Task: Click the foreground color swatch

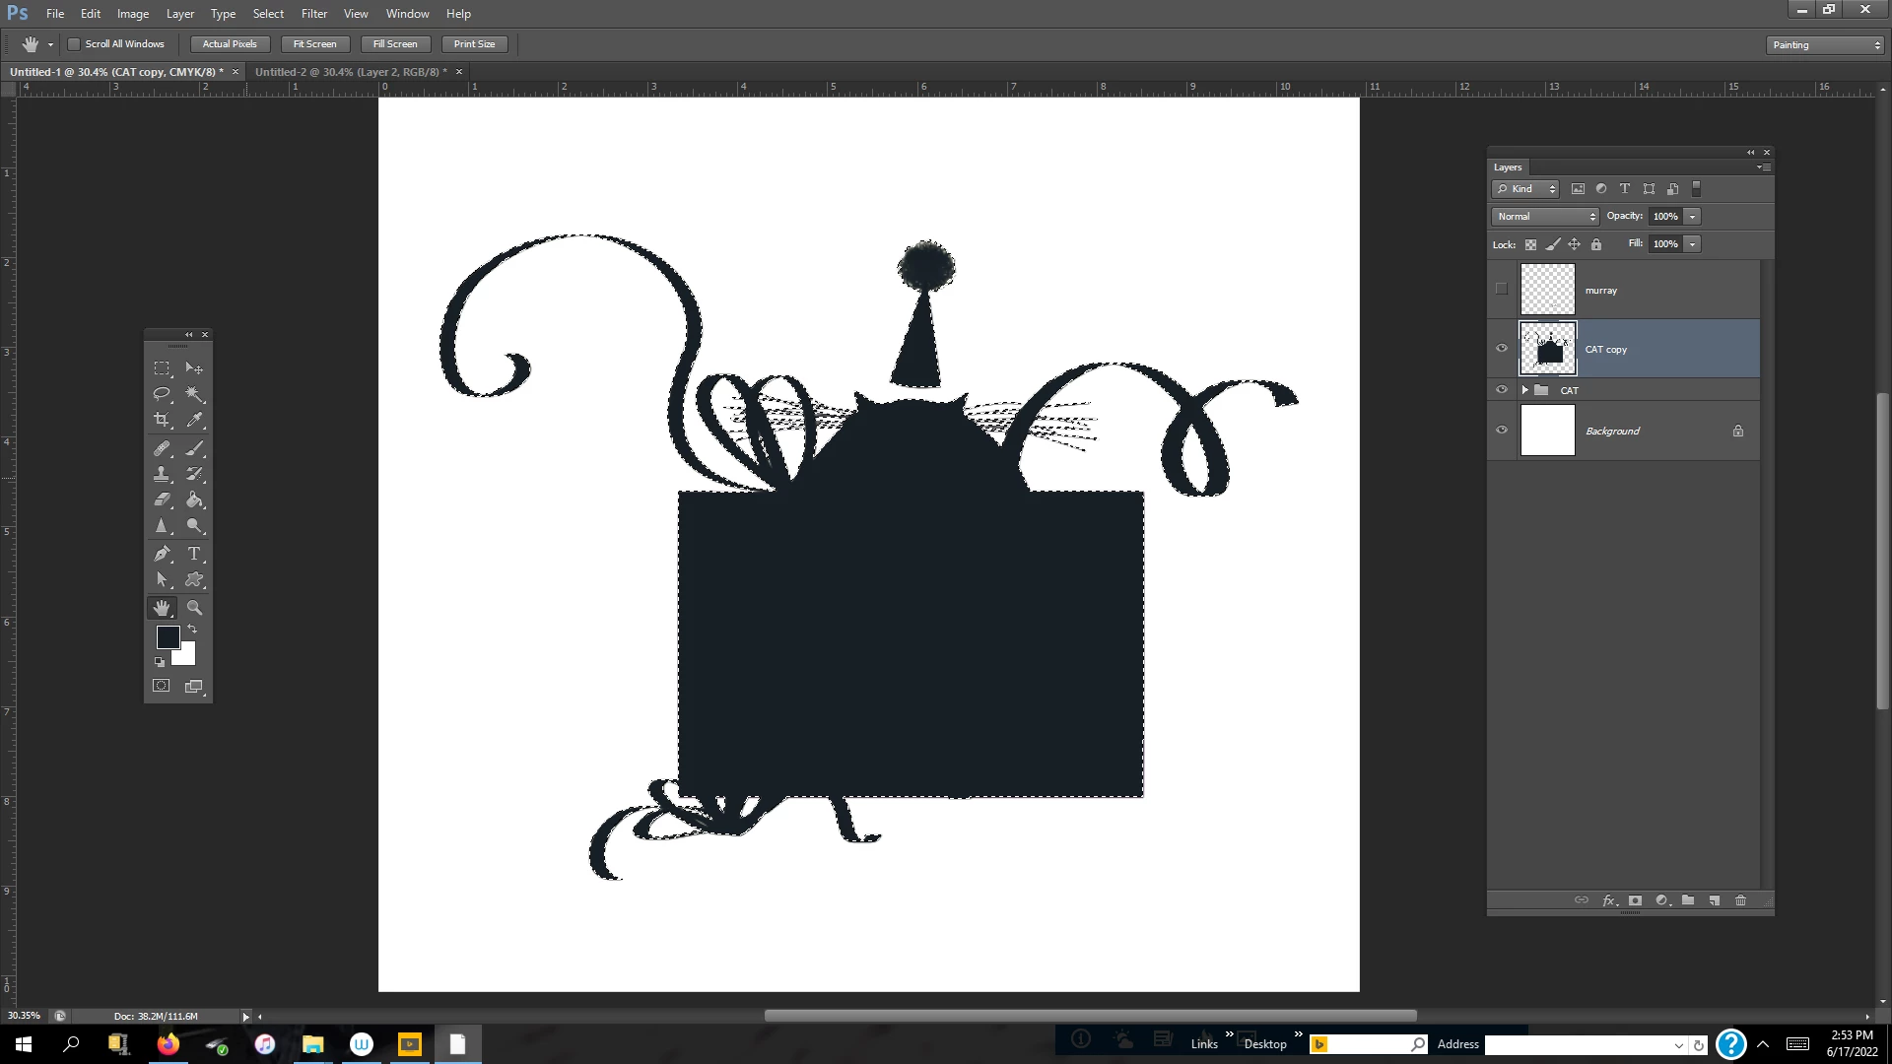Action: point(168,636)
